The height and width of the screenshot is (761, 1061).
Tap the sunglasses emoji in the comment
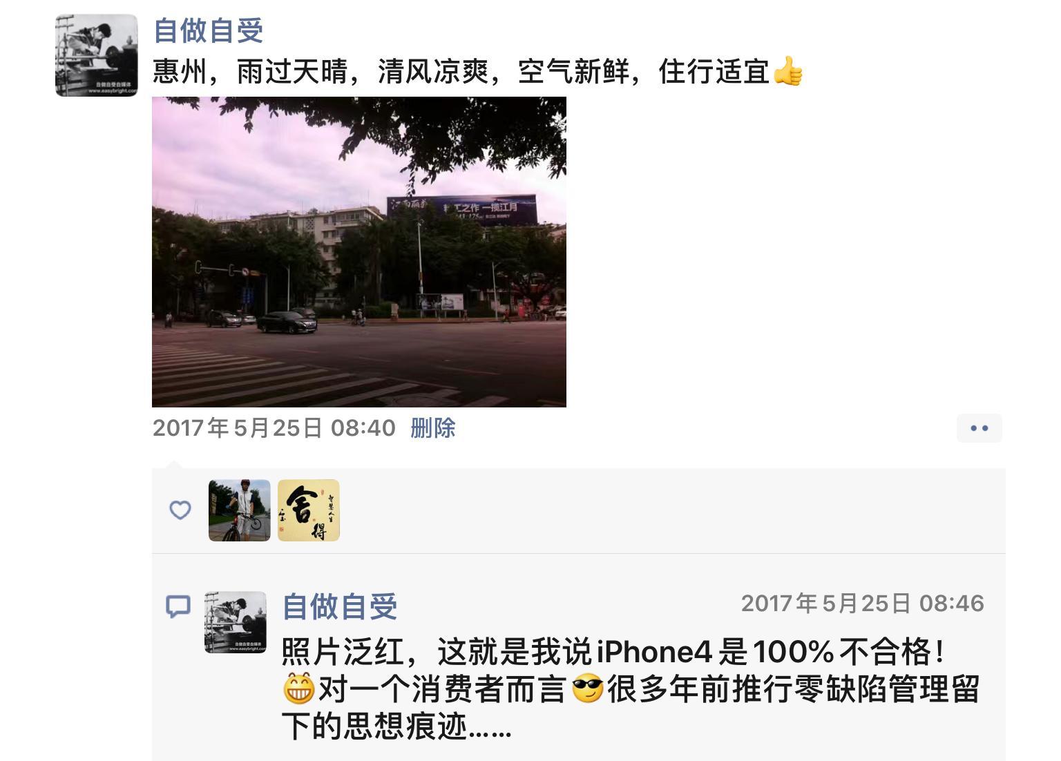pos(588,689)
